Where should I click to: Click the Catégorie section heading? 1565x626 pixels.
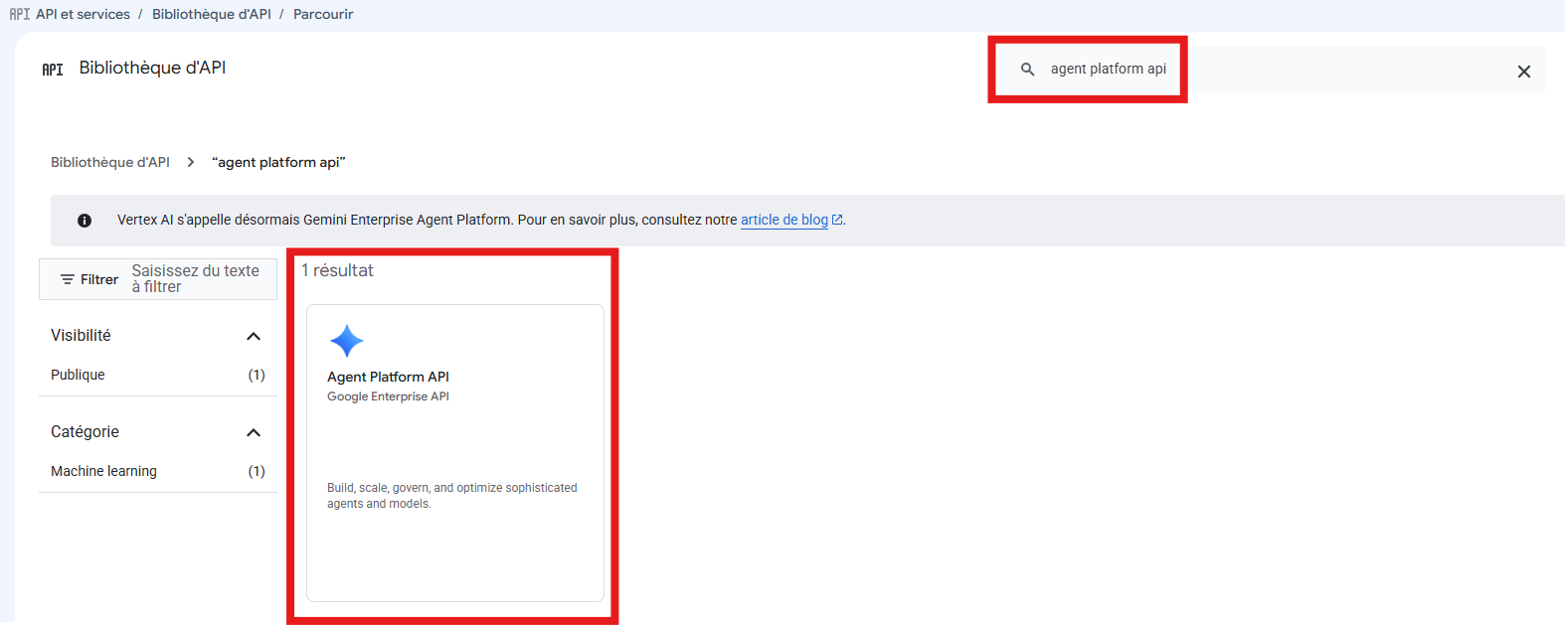point(85,431)
